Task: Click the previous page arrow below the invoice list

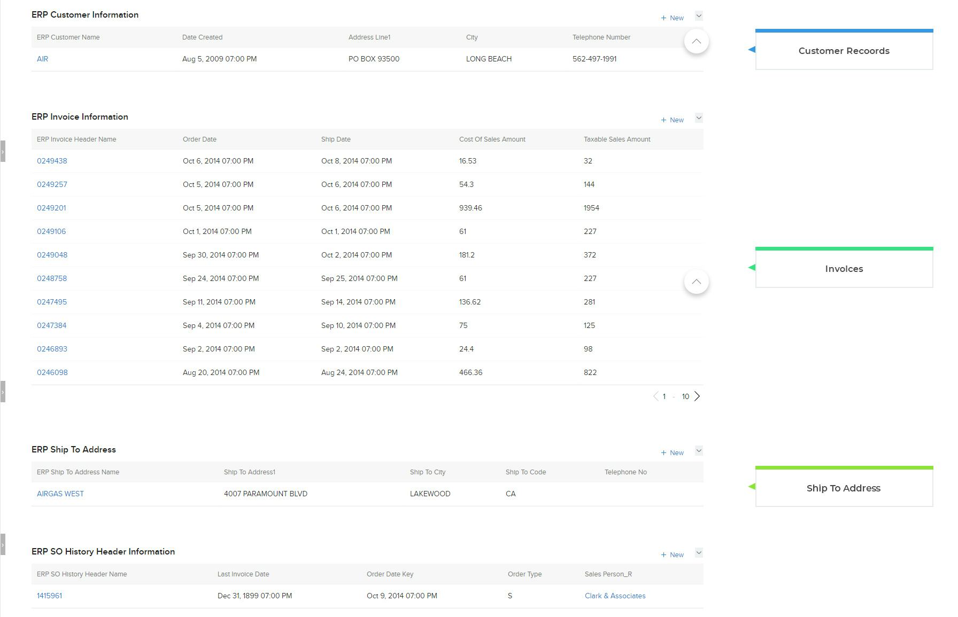Action: click(655, 396)
